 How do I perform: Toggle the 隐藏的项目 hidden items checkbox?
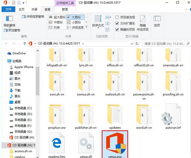click(125, 30)
